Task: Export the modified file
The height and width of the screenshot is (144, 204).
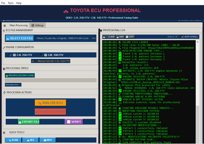Action: (x=29, y=122)
